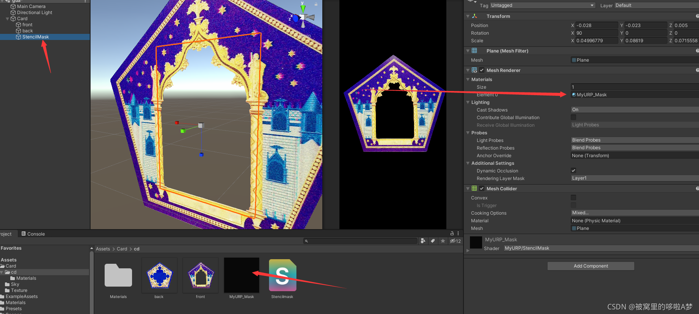
Task: Open the Layer dropdown showing Default
Action: [x=657, y=5]
